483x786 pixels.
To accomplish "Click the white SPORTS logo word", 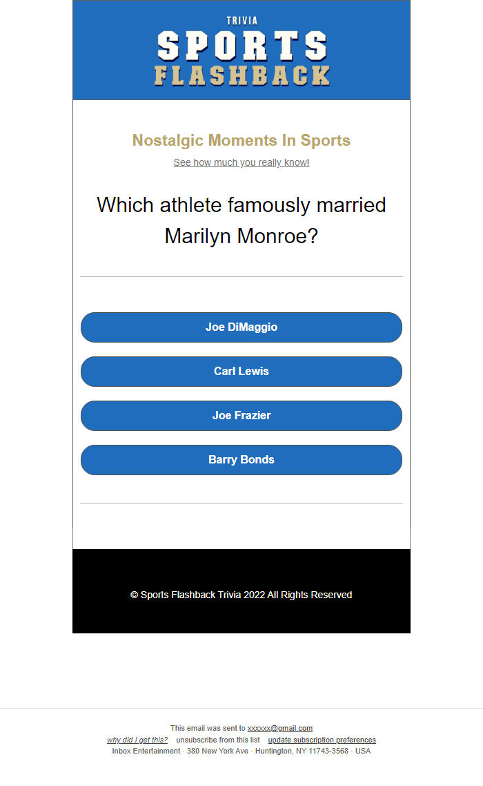I will point(242,46).
